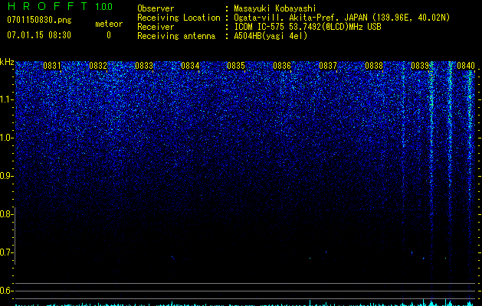The width and height of the screenshot is (482, 306).
Task: Click the 1.0 kHz axis label
Action: (x=6, y=138)
